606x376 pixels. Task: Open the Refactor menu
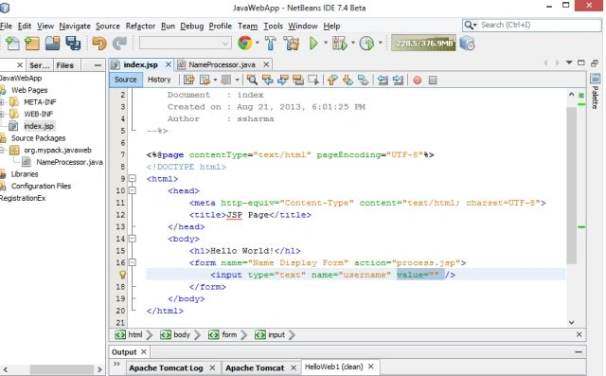tap(140, 26)
